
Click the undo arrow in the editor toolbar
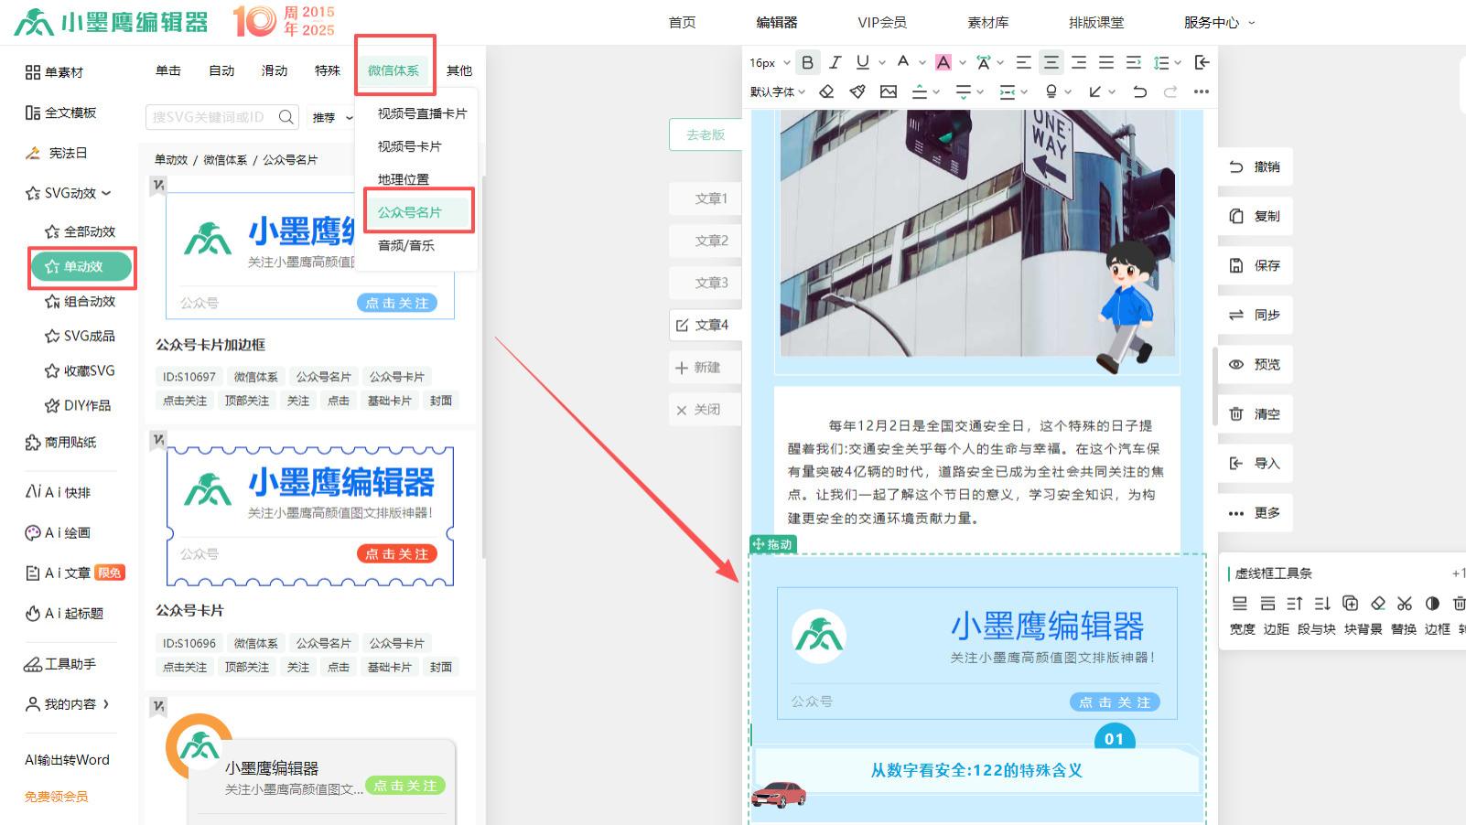(1140, 91)
